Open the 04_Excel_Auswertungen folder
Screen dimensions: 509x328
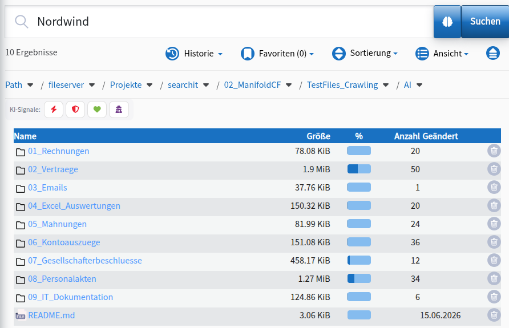[x=74, y=206]
